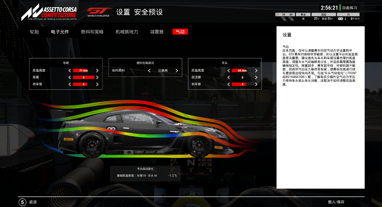Switch to the 减震器 tab
The height and width of the screenshot is (207, 382).
pyautogui.click(x=157, y=32)
